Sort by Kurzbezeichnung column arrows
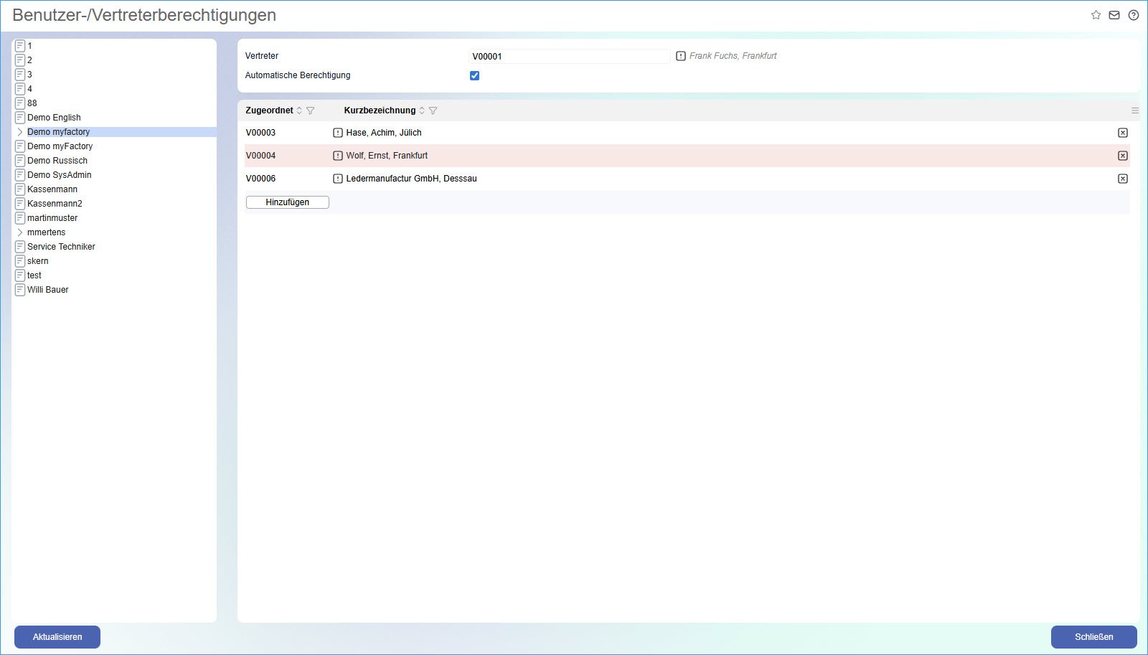This screenshot has width=1148, height=655. [x=422, y=110]
